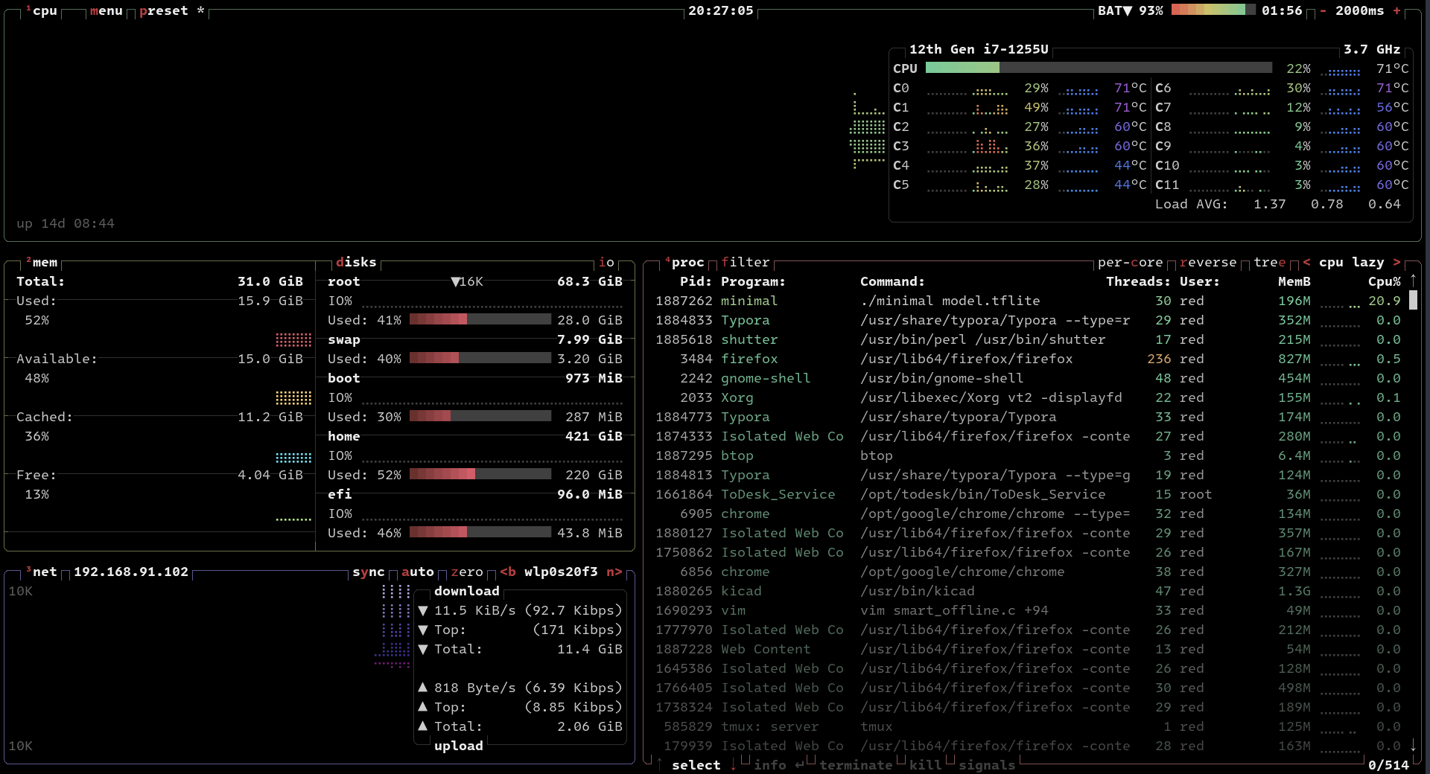Click the root disk 16K activity indicator

[x=467, y=281]
